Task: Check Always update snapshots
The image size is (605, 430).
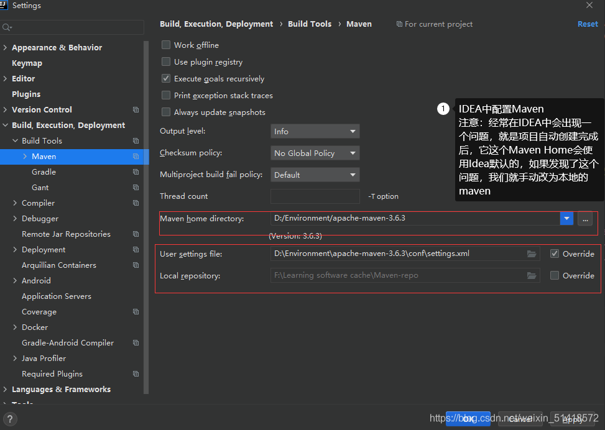Action: tap(166, 112)
